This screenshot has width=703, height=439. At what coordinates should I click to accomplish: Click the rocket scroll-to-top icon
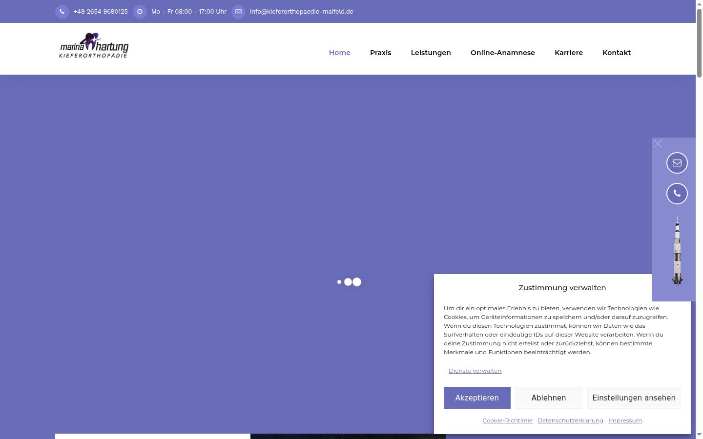point(677,250)
